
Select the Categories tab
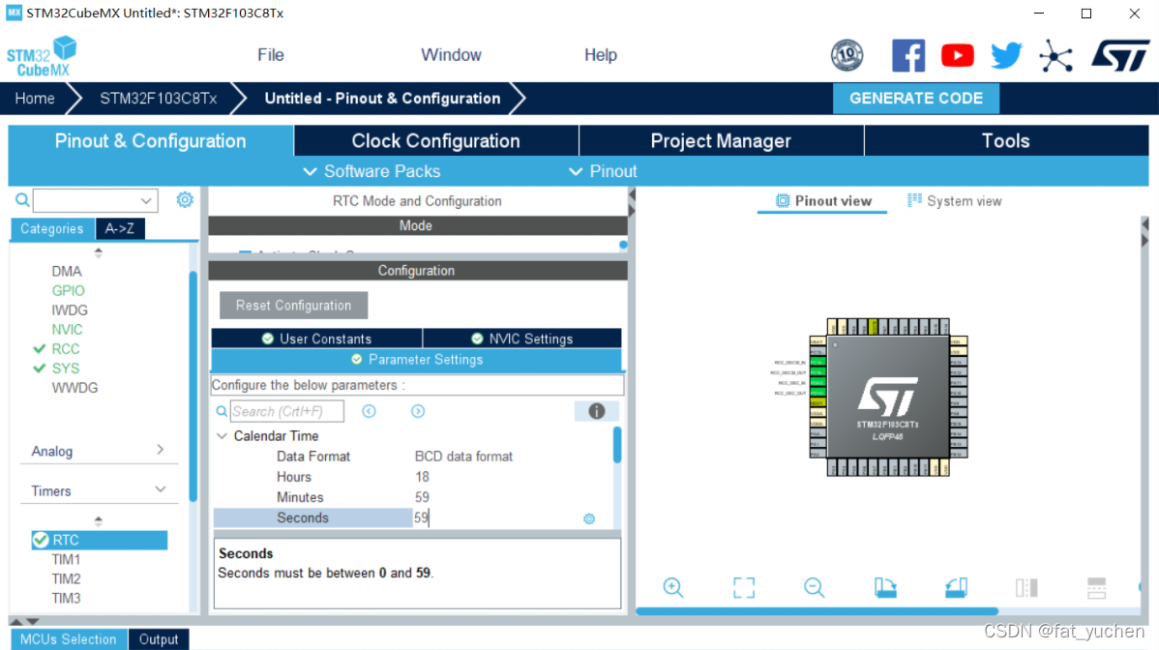click(x=51, y=229)
